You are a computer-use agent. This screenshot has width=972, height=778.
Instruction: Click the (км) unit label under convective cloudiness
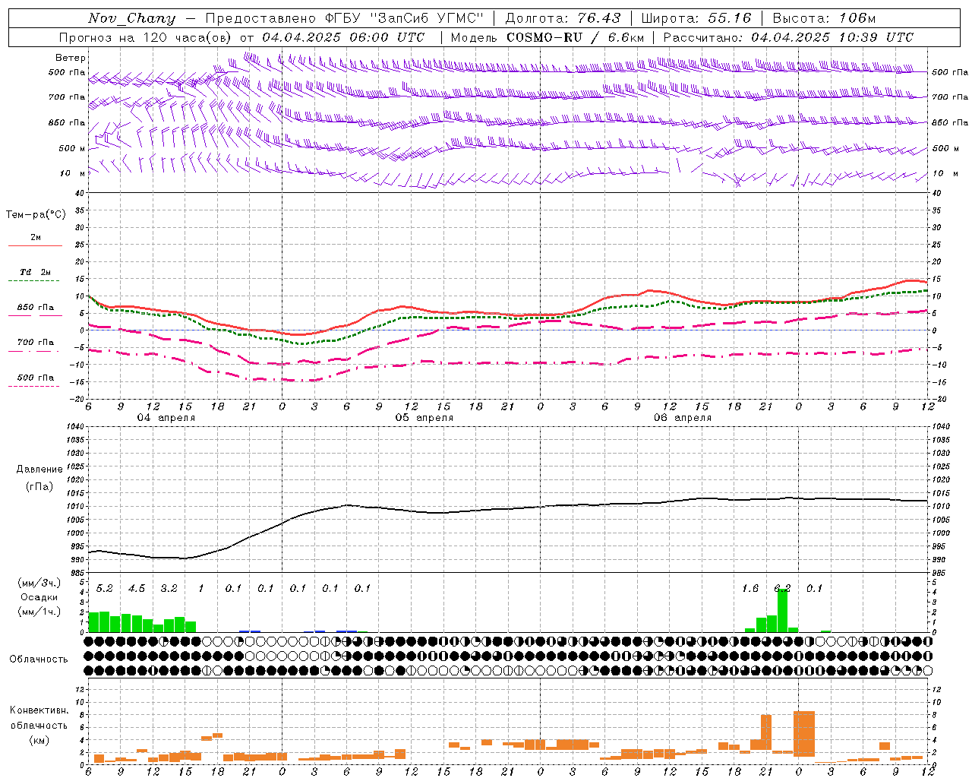pyautogui.click(x=39, y=740)
